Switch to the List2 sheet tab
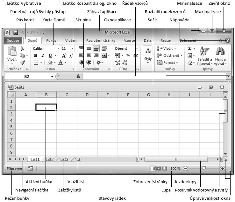This screenshot has height=202, width=235. pos(50,159)
